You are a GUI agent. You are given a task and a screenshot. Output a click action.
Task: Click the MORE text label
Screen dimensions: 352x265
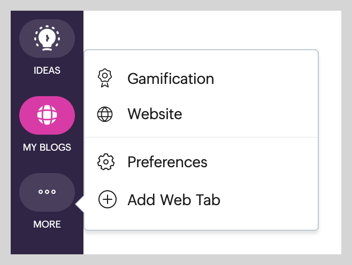pos(47,224)
